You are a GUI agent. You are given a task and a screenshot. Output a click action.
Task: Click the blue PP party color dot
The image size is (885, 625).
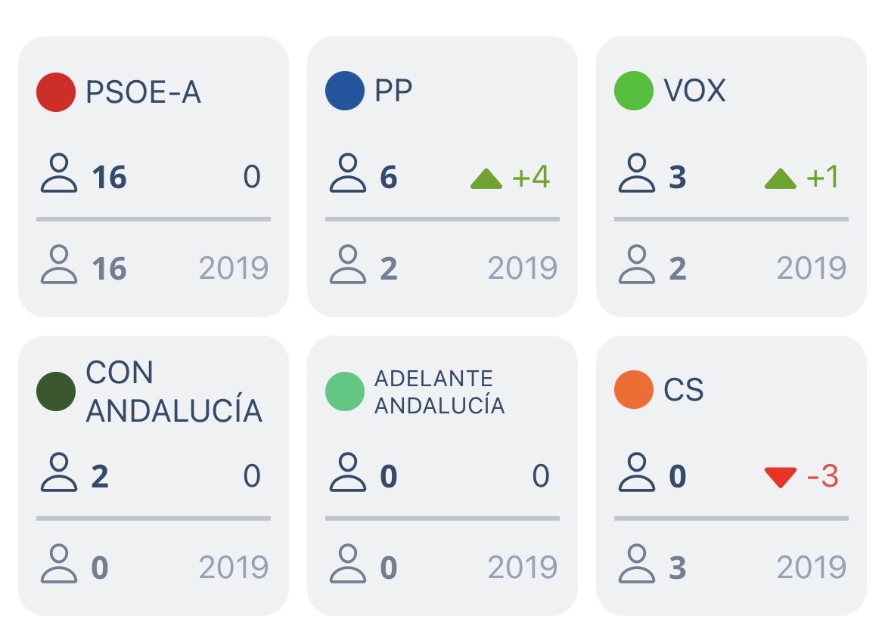(345, 91)
